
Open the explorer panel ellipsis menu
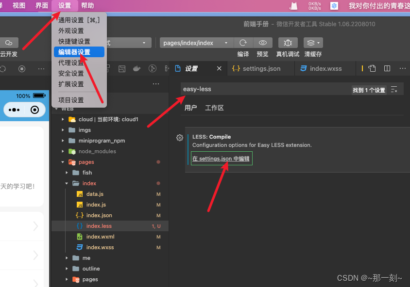point(156,84)
